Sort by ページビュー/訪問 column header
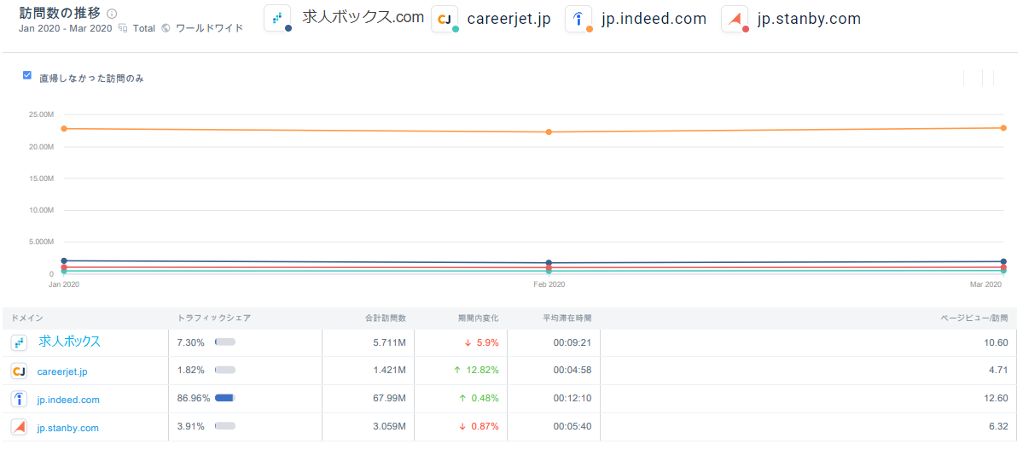 (974, 318)
